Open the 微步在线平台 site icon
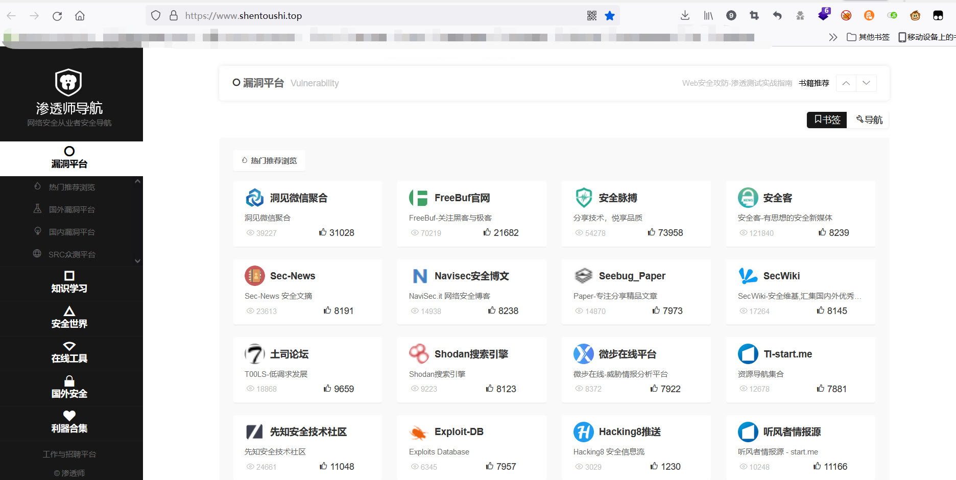Image resolution: width=956 pixels, height=480 pixels. click(x=584, y=354)
